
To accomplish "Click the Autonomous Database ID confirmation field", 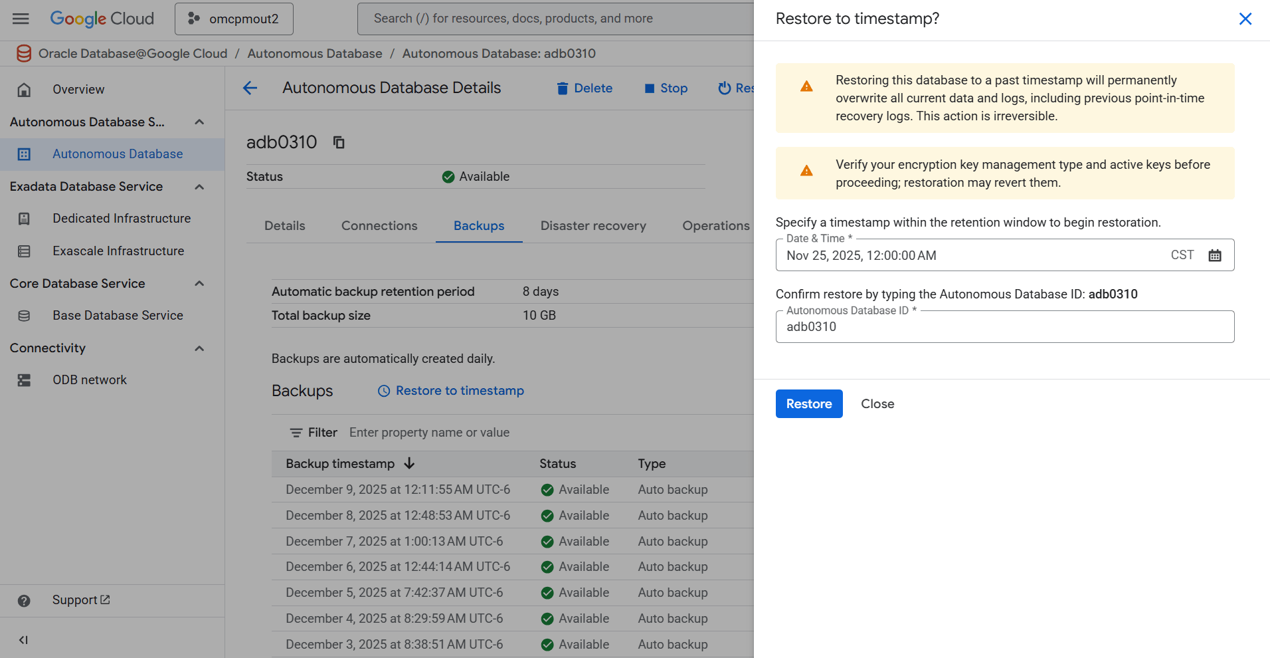I will pos(1004,326).
